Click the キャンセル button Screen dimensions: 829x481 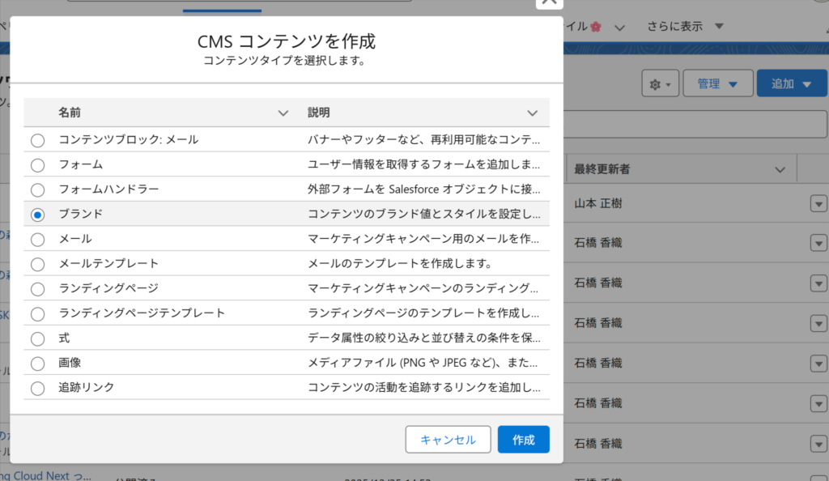tap(448, 439)
